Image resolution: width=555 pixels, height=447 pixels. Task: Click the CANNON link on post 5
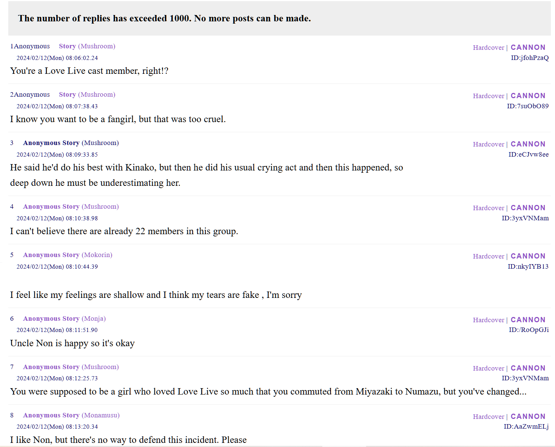click(528, 256)
